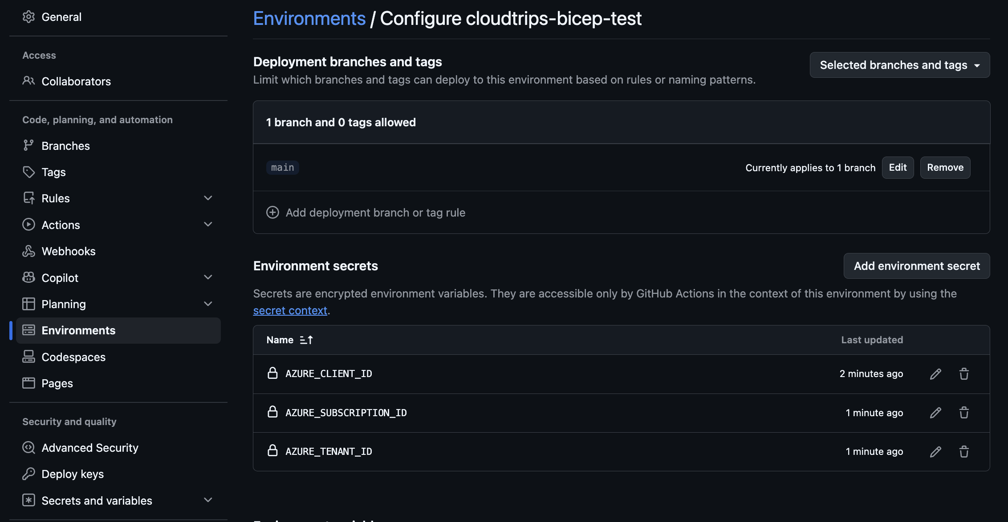Screen dimensions: 1008x522
Task: Click Add environment secret button
Action: click(916, 266)
